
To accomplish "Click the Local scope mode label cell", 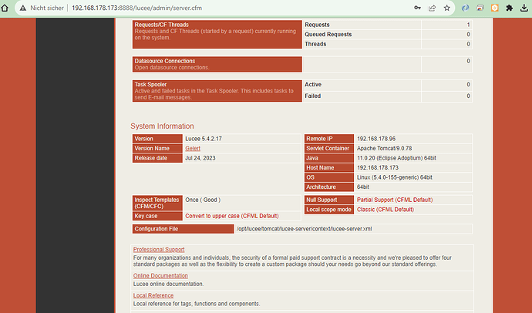I will pos(329,210).
